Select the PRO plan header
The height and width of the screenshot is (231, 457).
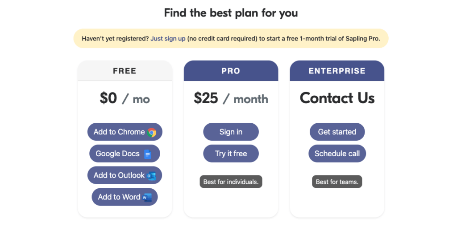tap(231, 71)
